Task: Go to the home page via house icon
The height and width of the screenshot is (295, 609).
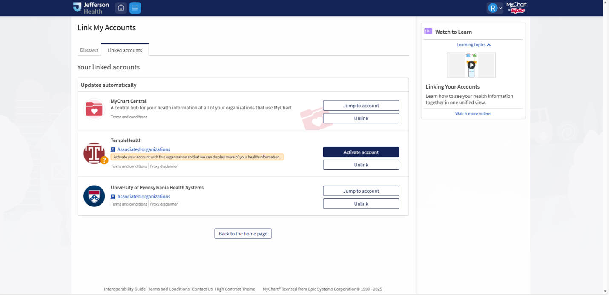Action: (121, 8)
